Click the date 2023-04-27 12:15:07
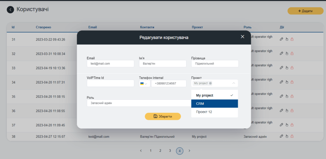This screenshot has height=159, width=326. coord(51,137)
